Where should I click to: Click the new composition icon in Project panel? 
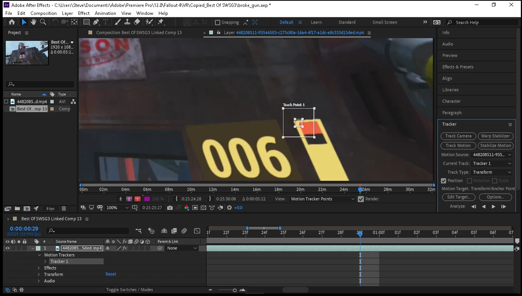tap(27, 209)
